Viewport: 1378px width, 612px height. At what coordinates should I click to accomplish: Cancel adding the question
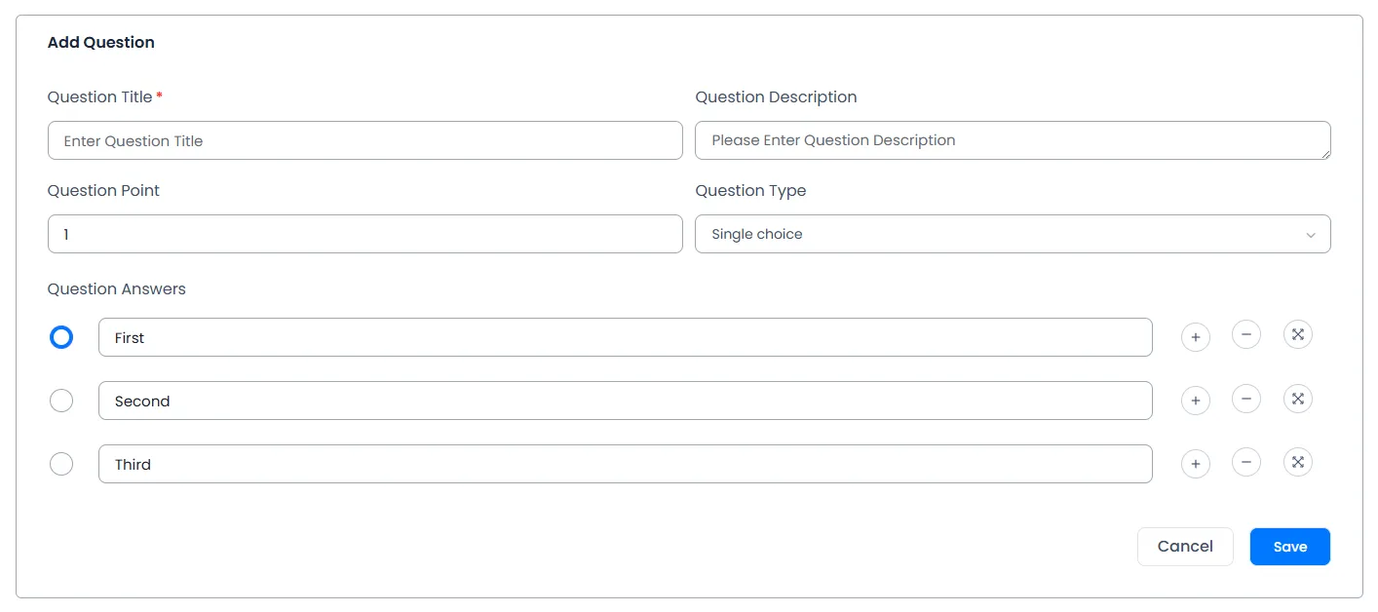click(1185, 547)
